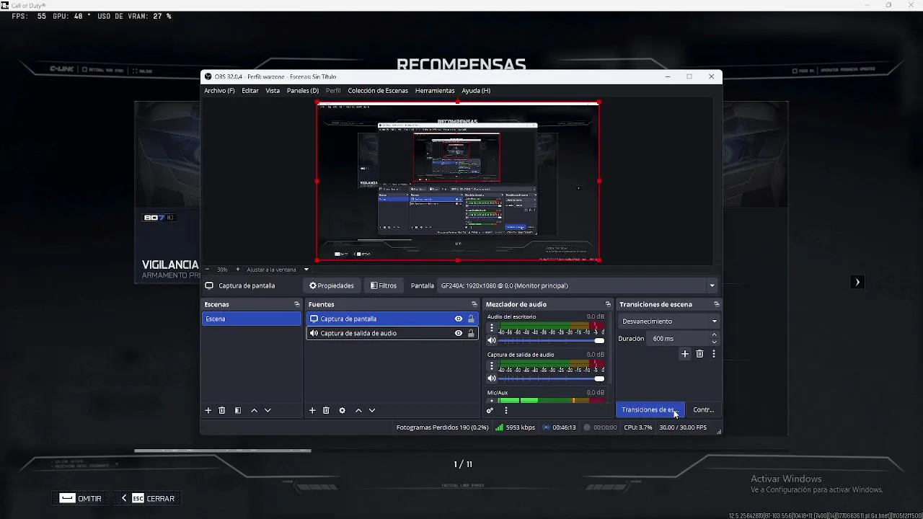Mute Captura de salida de audio mixer speaker
The image size is (923, 519).
coord(492,378)
